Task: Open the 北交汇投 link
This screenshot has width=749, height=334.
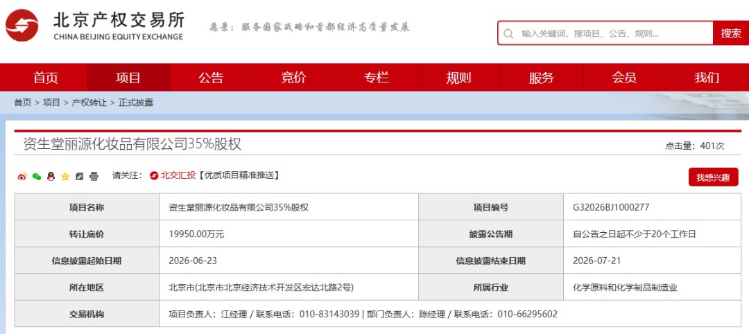Action: pyautogui.click(x=178, y=175)
